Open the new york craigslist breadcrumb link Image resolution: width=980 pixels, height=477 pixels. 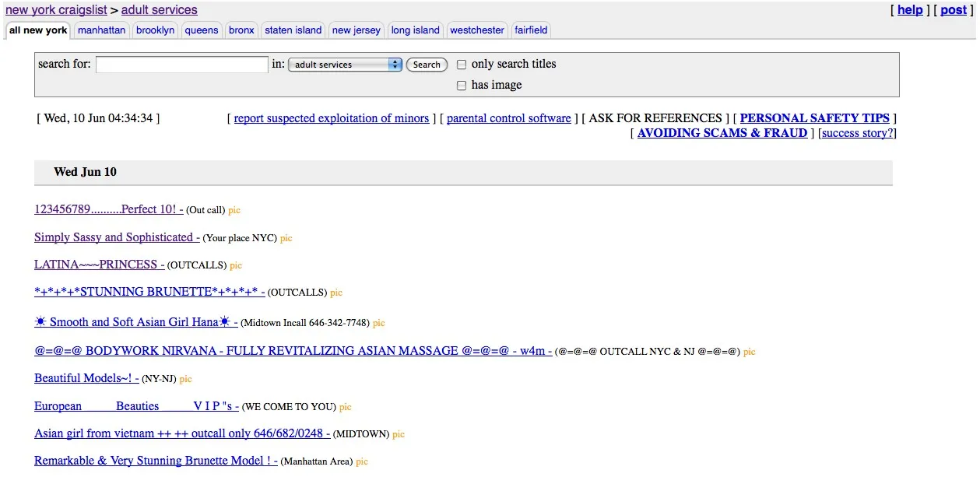tap(56, 10)
